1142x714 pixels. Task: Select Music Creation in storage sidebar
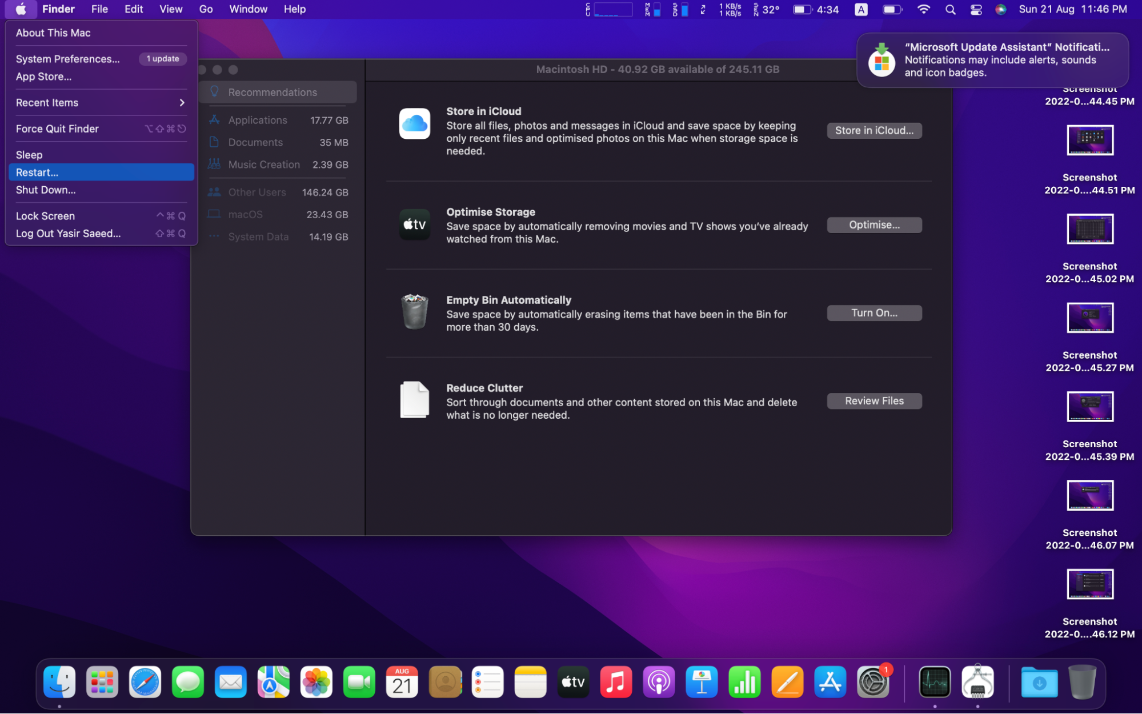(278, 165)
